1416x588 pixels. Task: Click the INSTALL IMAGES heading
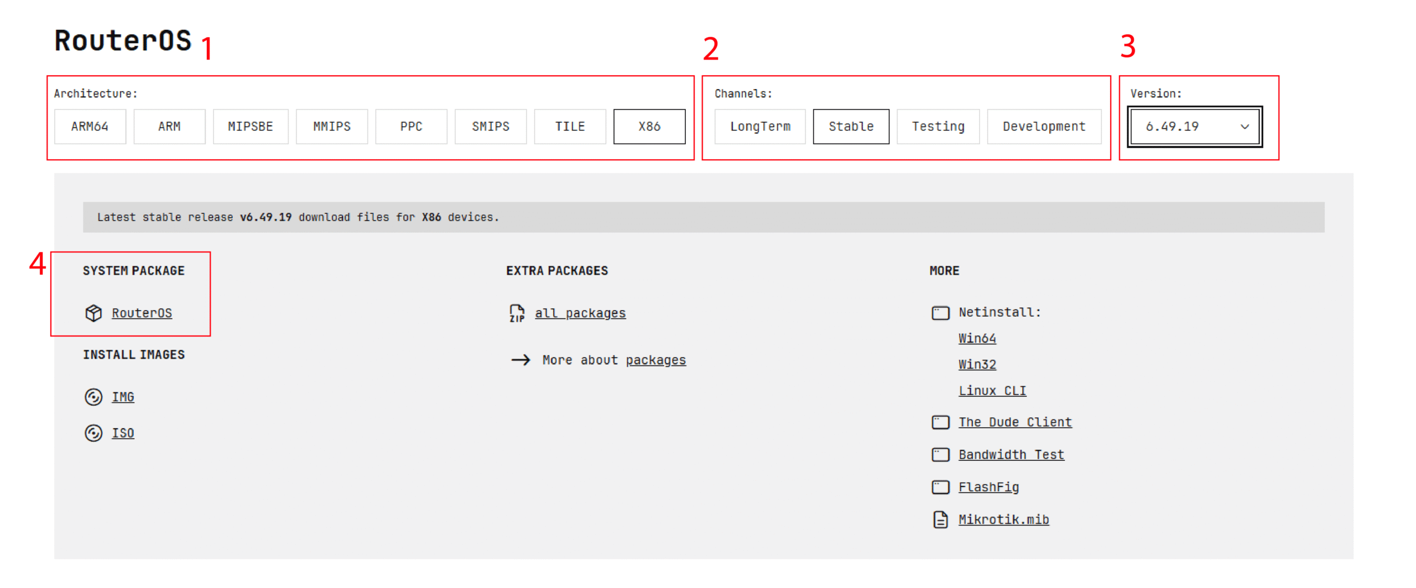(x=134, y=355)
